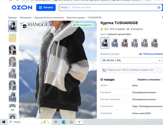Choose the black color variant swatch
The image size is (163, 125).
pyautogui.click(x=105, y=43)
